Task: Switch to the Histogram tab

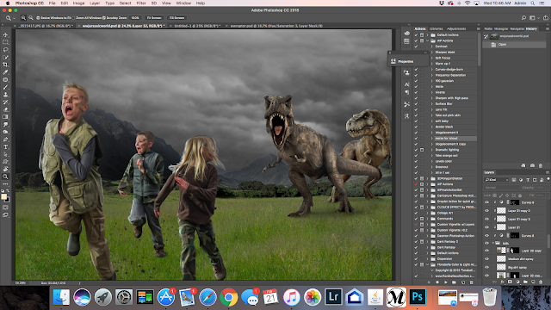Action: (x=501, y=28)
